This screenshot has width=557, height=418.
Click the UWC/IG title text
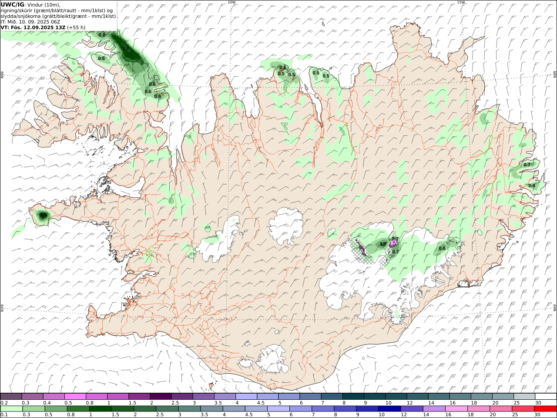(13, 4)
